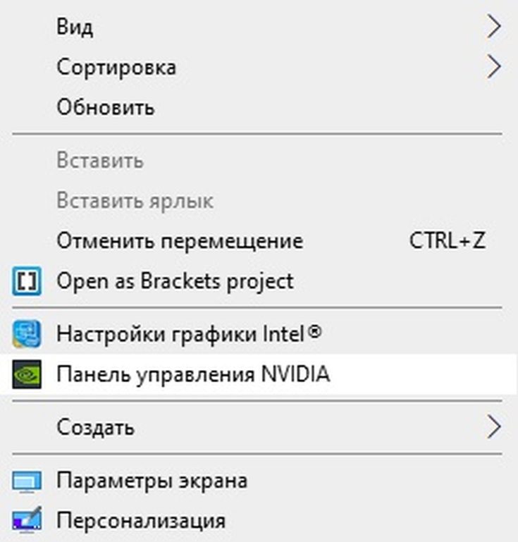518x542 pixels.
Task: Click the display settings monitor icon
Action: (27, 481)
